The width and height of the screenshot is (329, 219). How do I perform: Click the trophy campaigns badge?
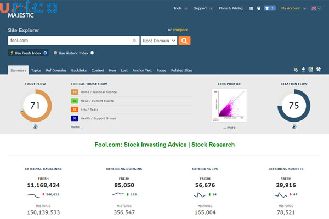[x=269, y=9]
